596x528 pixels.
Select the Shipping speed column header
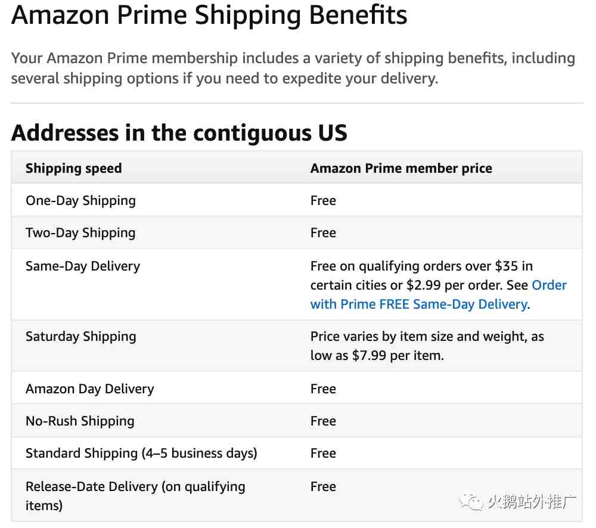point(73,168)
